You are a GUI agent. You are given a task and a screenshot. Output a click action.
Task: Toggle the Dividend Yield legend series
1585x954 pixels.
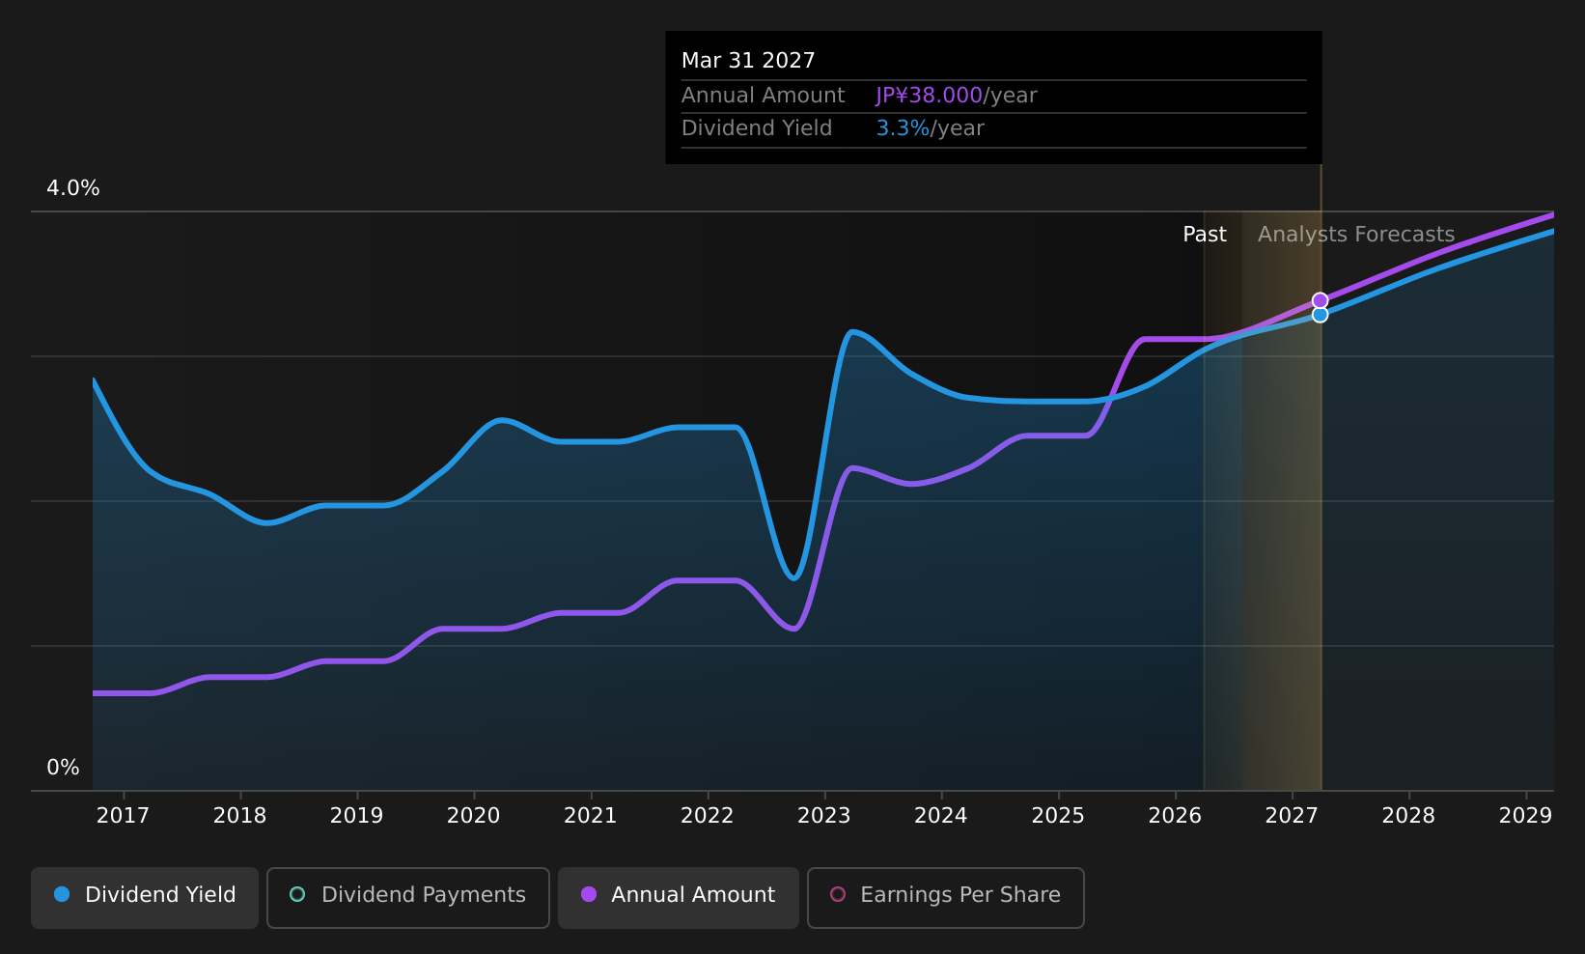(x=145, y=897)
